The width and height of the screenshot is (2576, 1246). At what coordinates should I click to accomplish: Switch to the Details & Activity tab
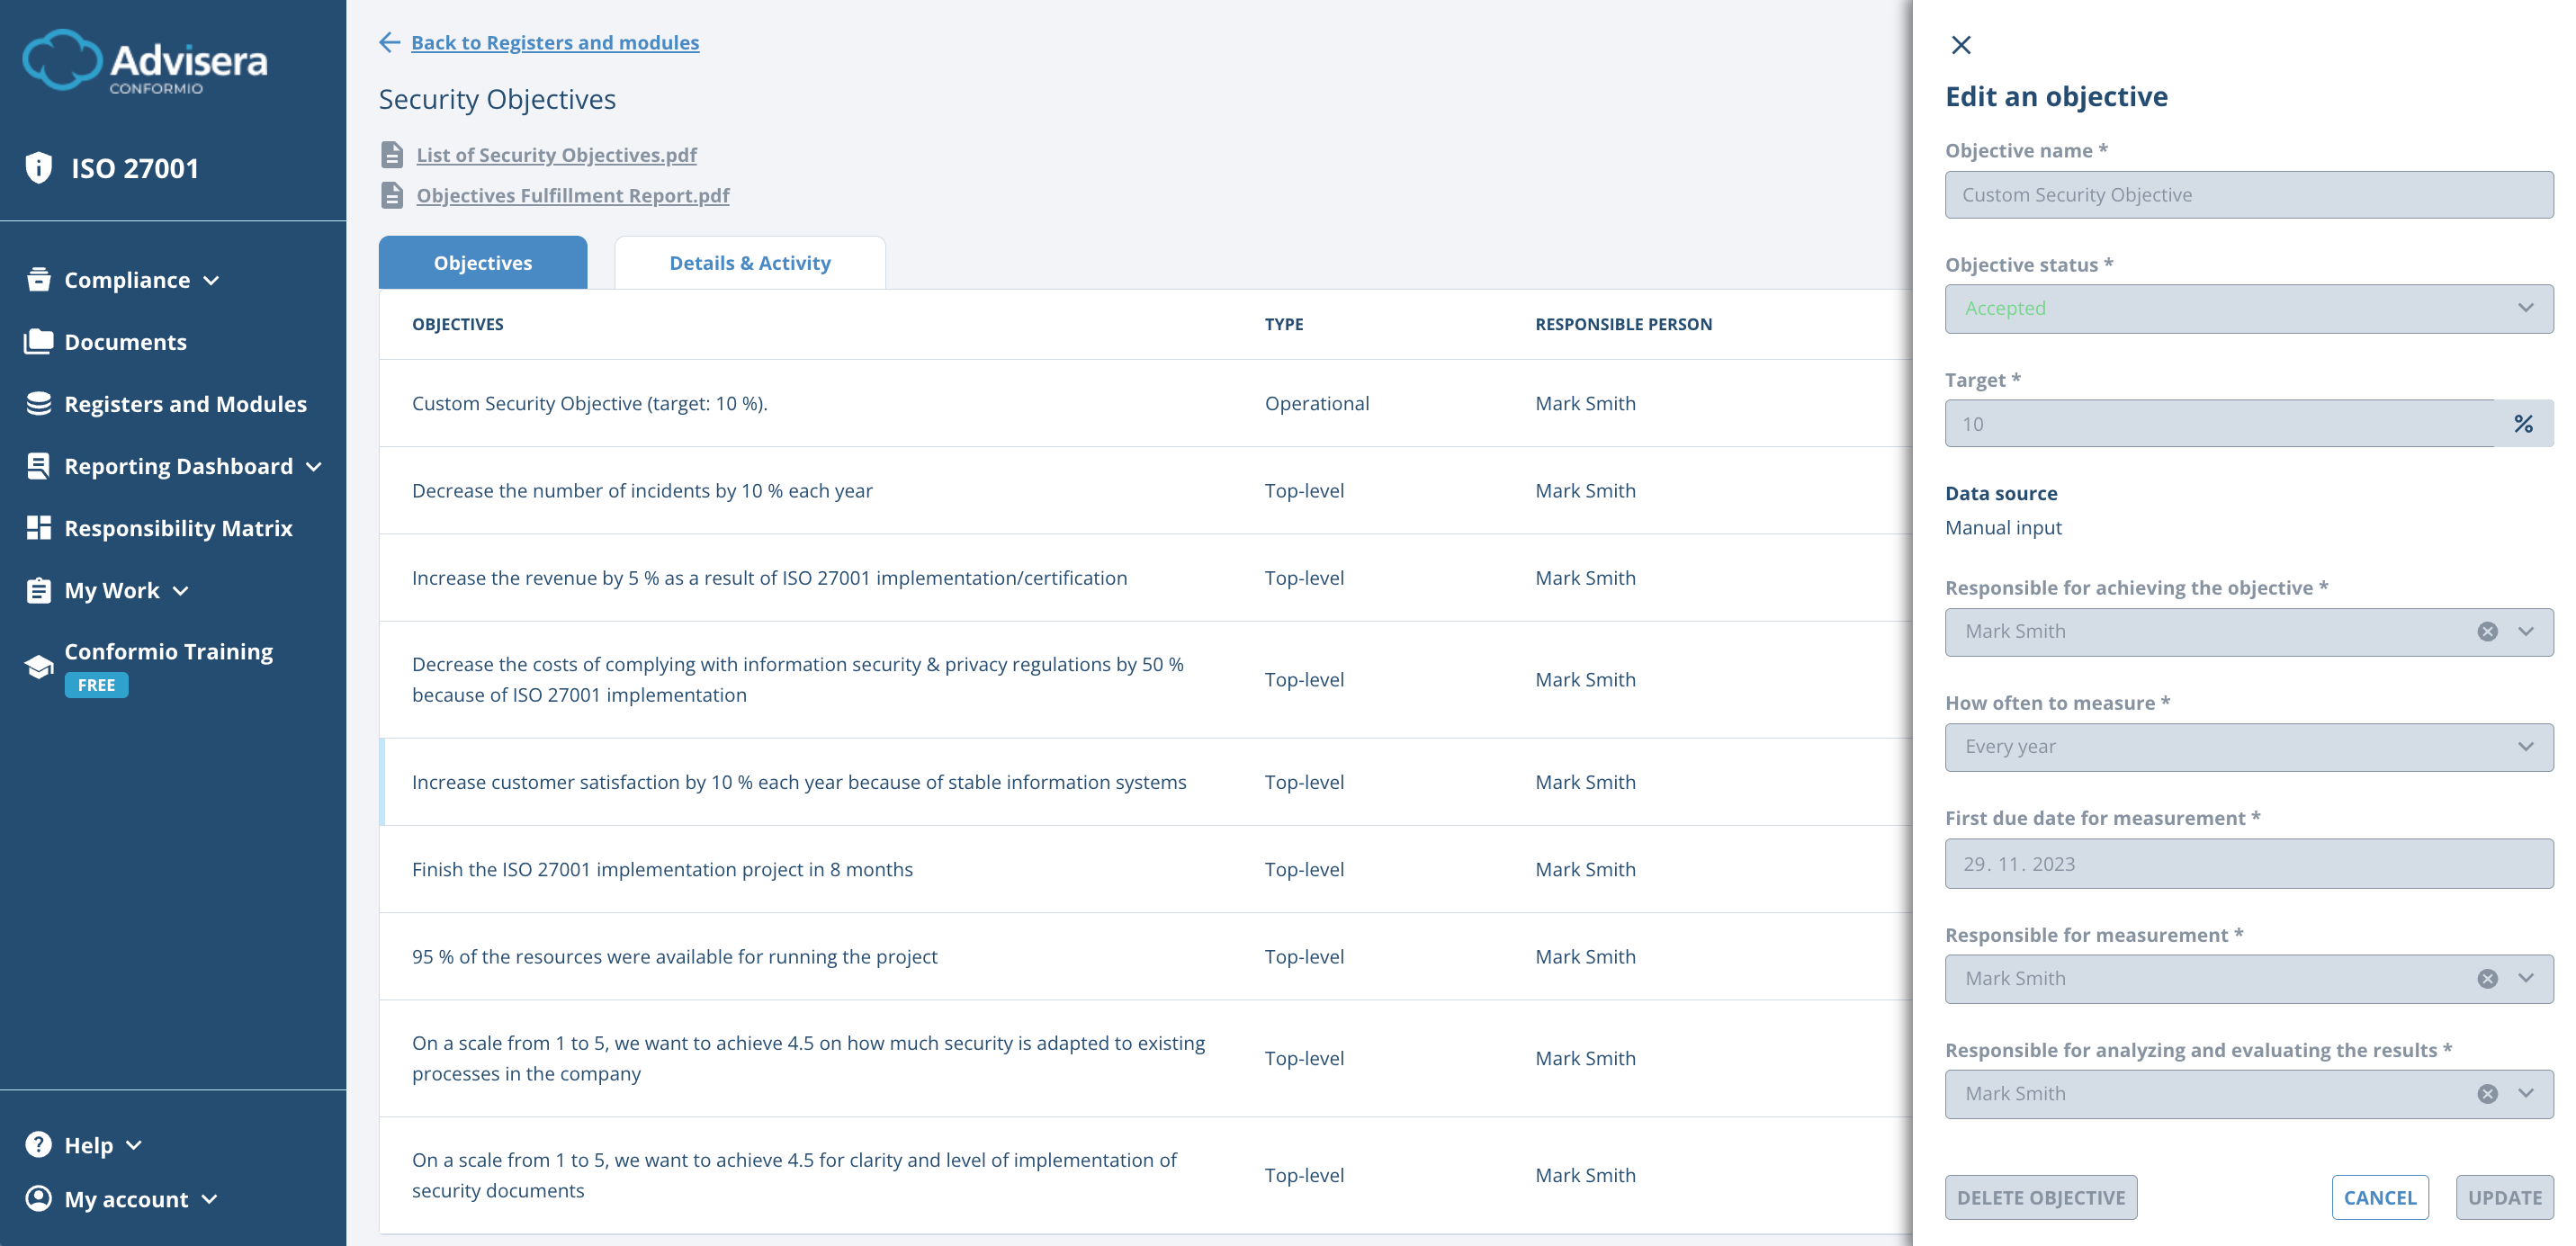tap(749, 262)
